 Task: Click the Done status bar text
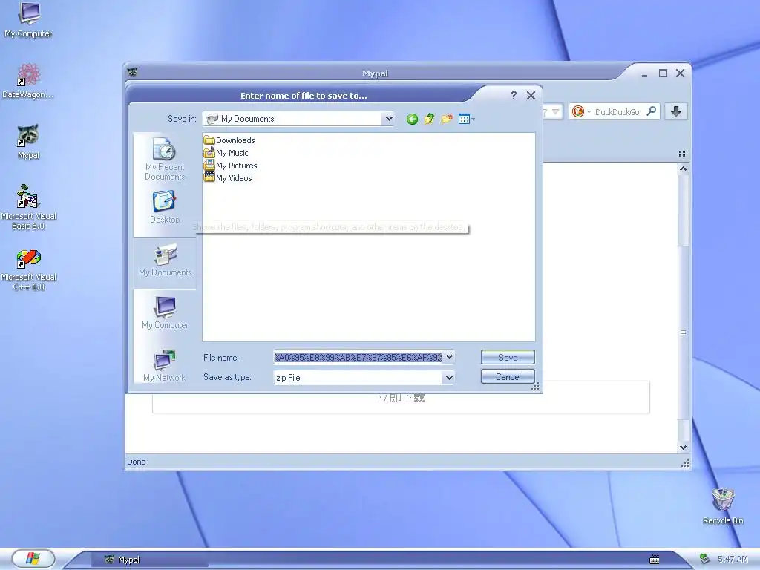click(x=137, y=462)
